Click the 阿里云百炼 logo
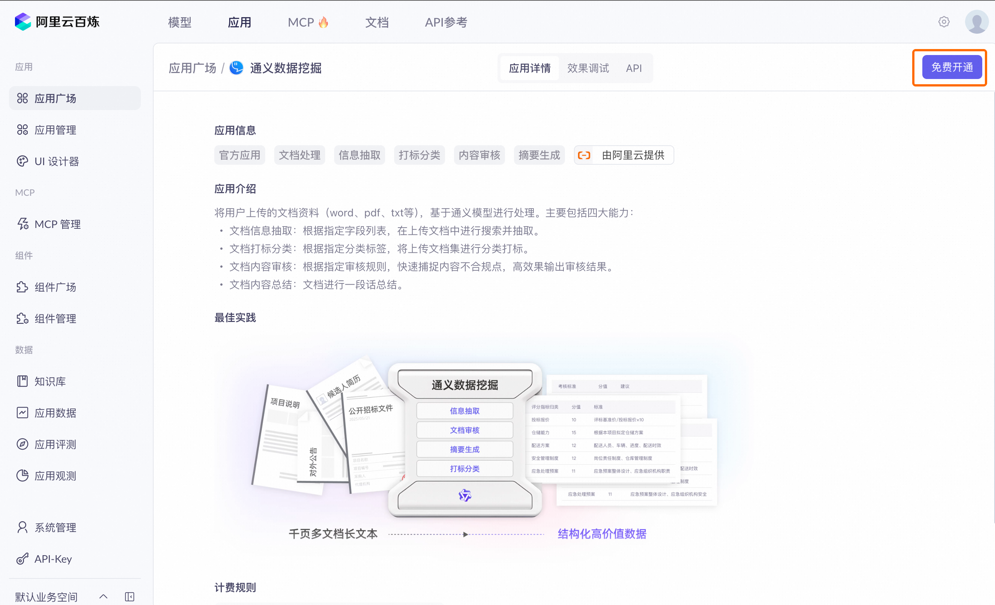Image resolution: width=995 pixels, height=605 pixels. [x=57, y=22]
